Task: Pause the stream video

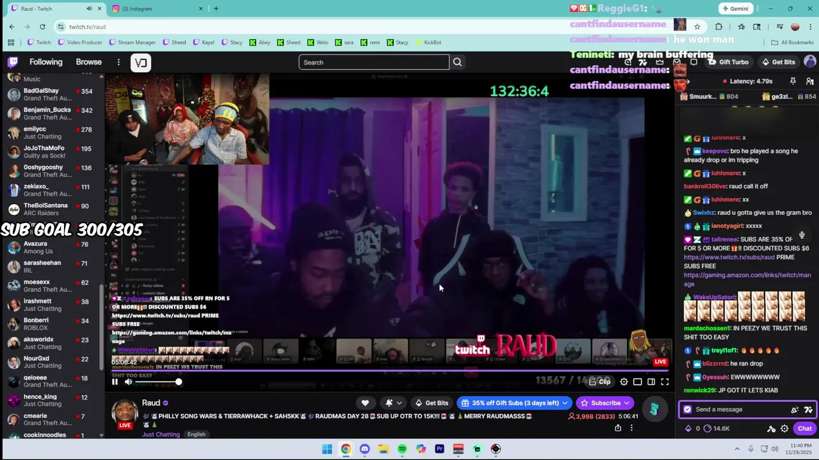Action: [115, 382]
